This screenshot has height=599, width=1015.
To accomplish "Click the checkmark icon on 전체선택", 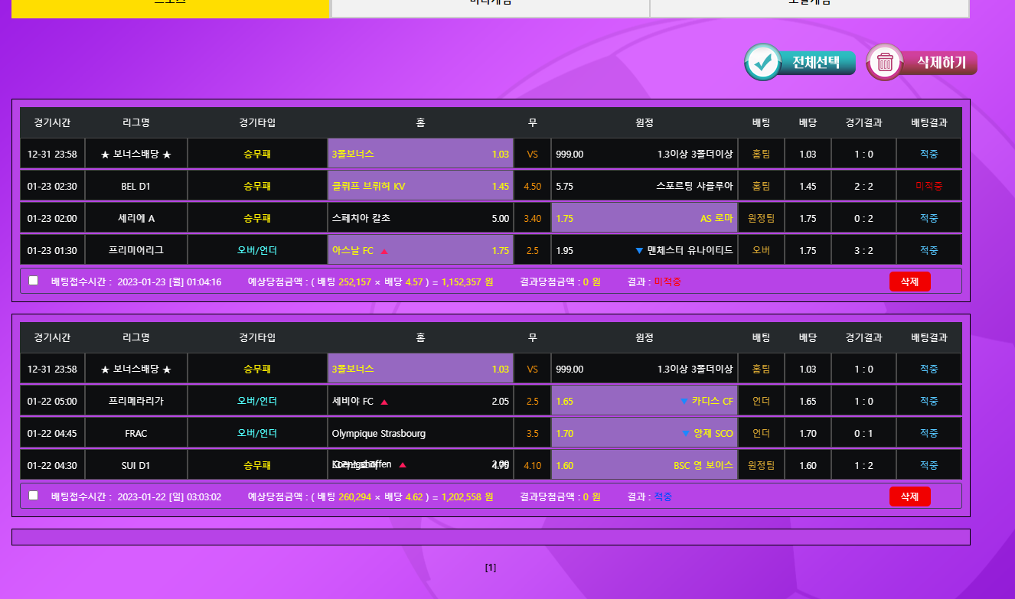I will coord(762,62).
